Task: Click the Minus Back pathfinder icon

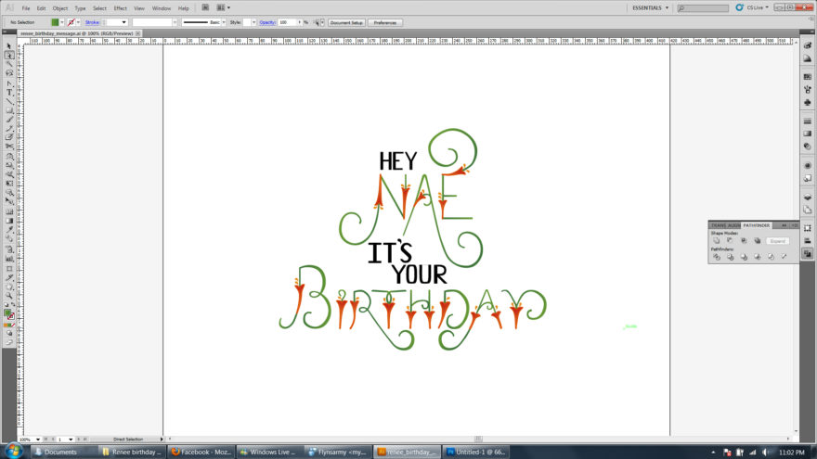Action: coord(785,257)
